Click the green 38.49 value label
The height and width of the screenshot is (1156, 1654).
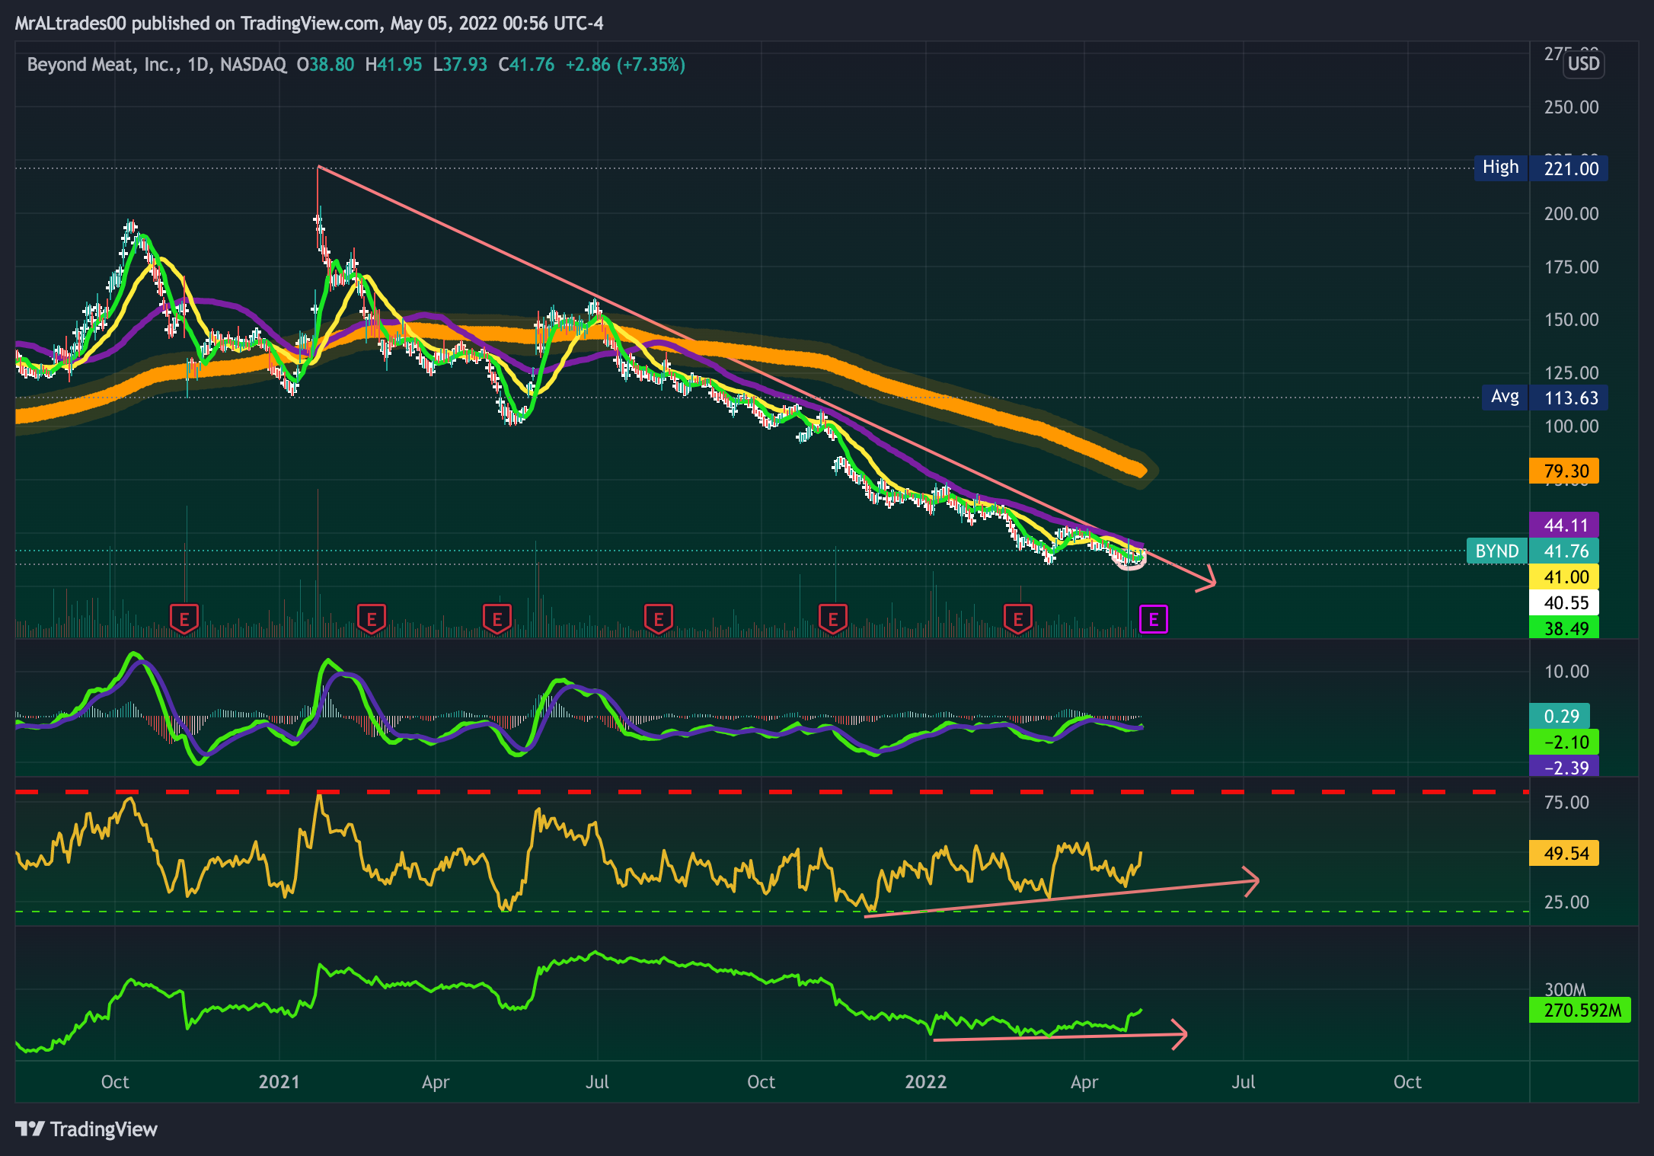click(x=1564, y=627)
